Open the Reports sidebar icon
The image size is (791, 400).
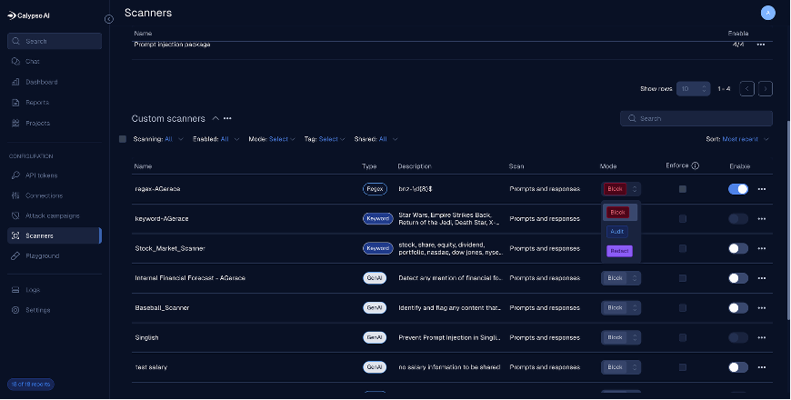(x=15, y=103)
